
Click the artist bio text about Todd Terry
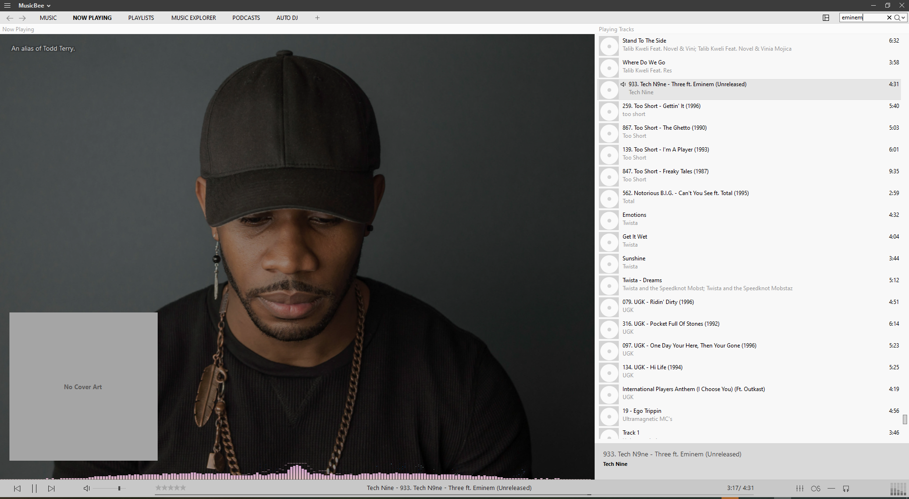pyautogui.click(x=43, y=48)
